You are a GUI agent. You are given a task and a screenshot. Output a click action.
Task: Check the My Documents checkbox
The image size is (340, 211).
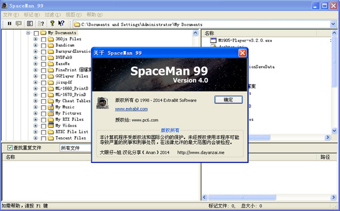pos(36,33)
